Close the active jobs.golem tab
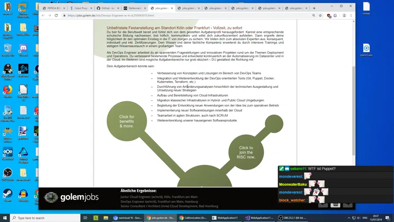This screenshot has height=222, width=394. tap(172, 8)
